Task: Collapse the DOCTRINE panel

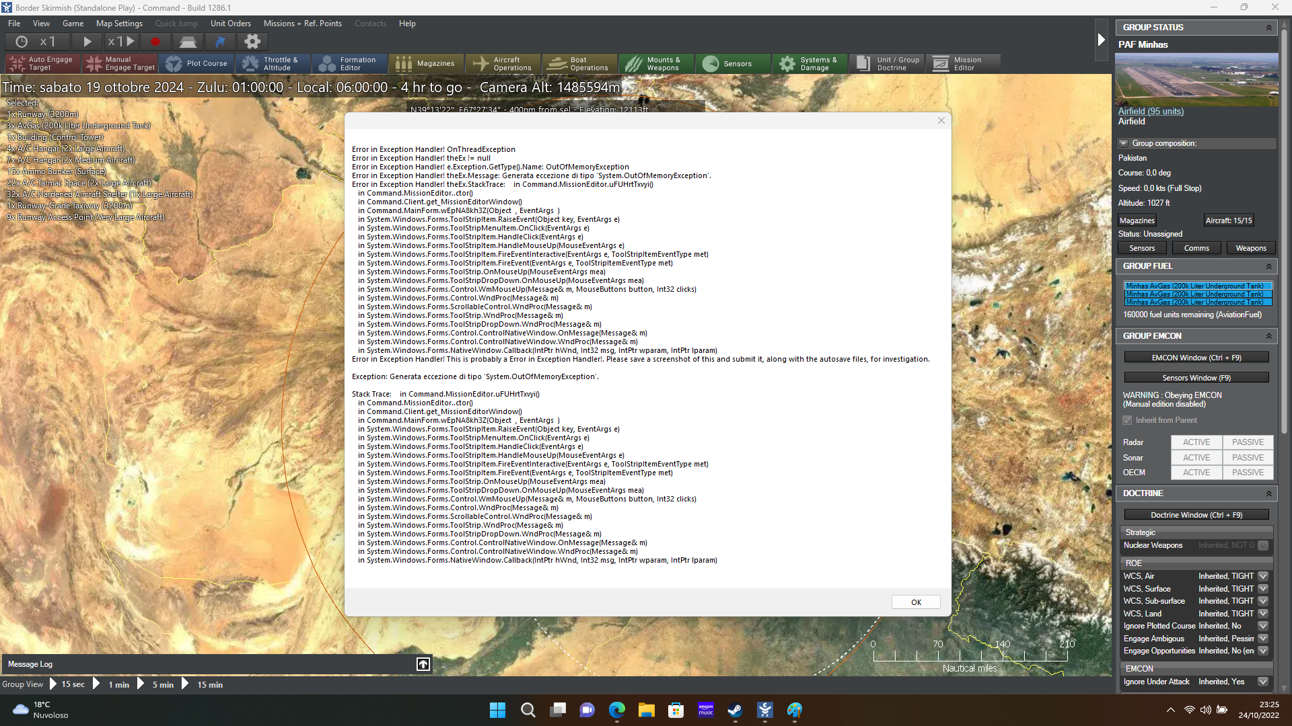Action: (1269, 493)
